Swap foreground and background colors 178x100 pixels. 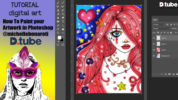(x=63, y=37)
